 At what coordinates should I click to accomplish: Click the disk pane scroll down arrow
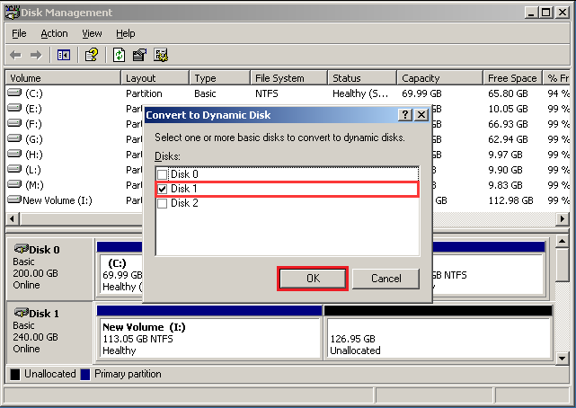(x=562, y=358)
